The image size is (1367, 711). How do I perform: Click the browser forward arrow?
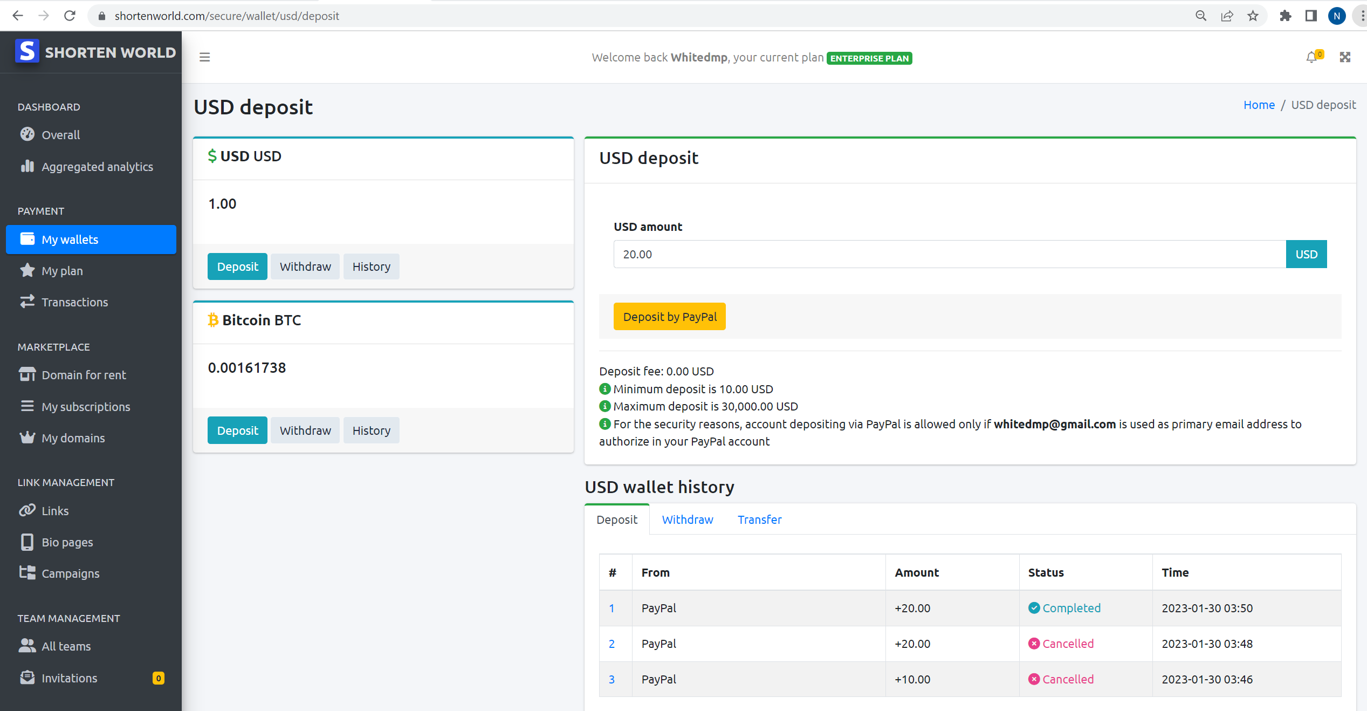pyautogui.click(x=44, y=16)
